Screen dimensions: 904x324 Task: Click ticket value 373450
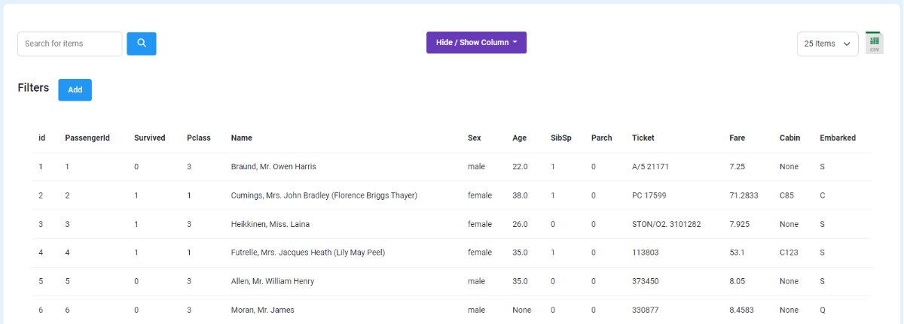coord(646,281)
